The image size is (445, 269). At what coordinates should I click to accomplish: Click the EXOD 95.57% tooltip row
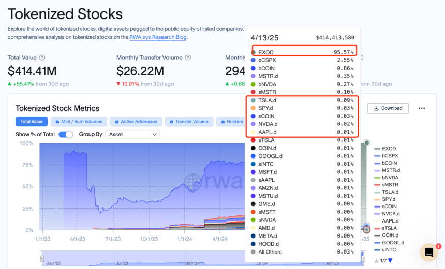[303, 52]
